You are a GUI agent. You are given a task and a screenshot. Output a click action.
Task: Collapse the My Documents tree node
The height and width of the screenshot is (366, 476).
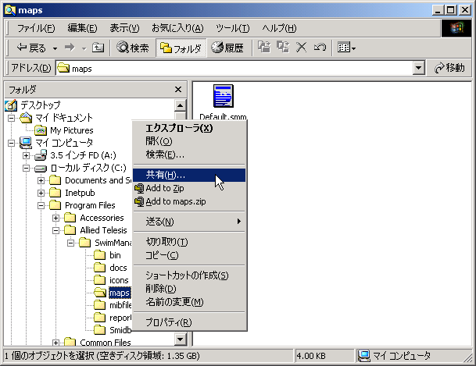point(11,118)
